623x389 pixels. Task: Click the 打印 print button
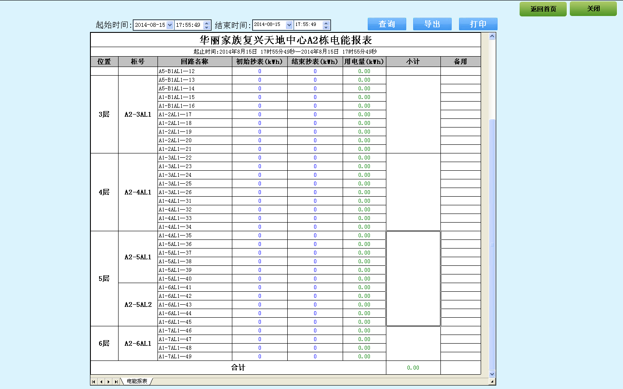(x=478, y=24)
